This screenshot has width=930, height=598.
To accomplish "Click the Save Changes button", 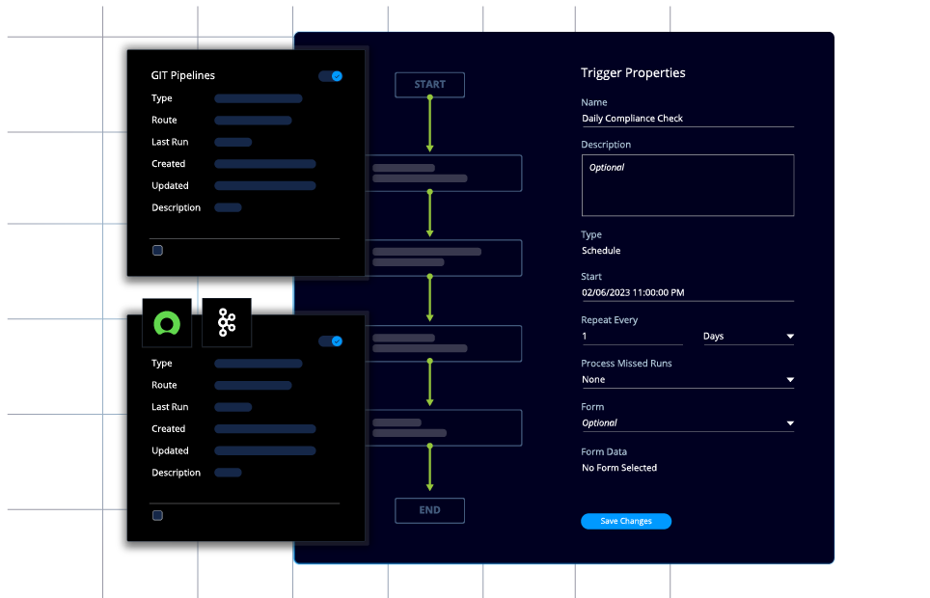I will pyautogui.click(x=626, y=522).
